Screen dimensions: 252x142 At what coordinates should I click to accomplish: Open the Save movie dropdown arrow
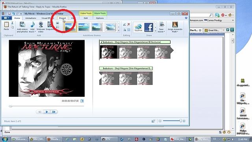[165, 31]
